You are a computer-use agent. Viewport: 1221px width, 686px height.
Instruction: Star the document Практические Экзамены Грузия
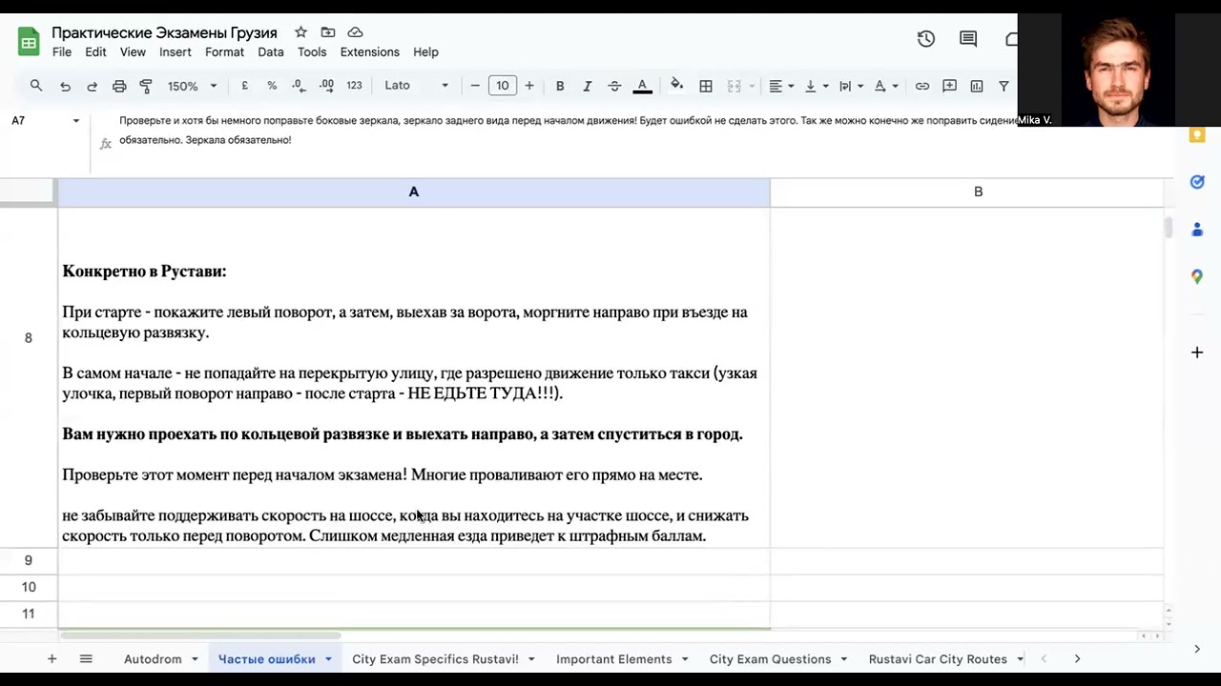(300, 32)
